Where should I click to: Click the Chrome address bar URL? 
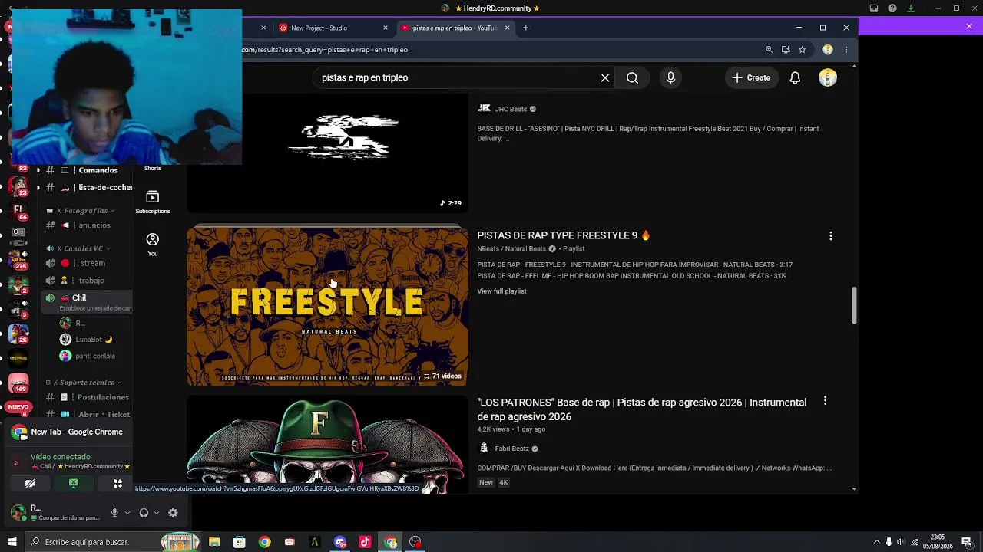(324, 50)
